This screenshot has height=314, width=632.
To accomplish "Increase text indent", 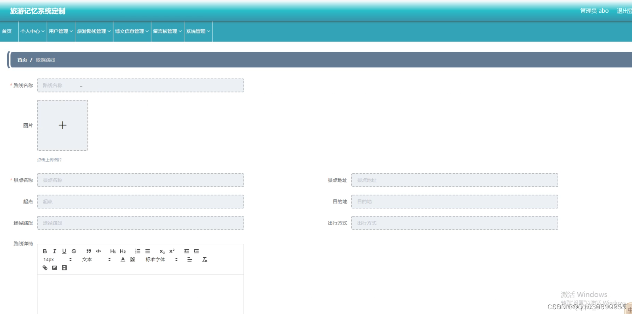I will (196, 251).
